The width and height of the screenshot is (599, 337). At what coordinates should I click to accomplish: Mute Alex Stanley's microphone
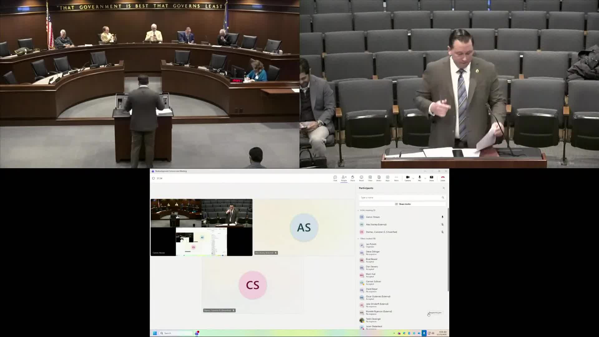[442, 224]
